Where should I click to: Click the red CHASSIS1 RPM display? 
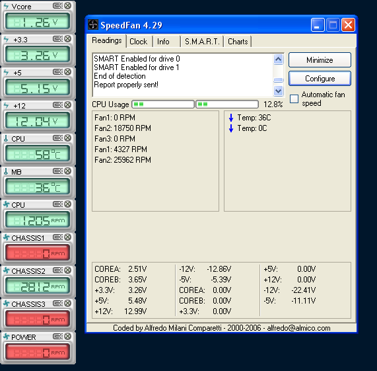(37, 253)
